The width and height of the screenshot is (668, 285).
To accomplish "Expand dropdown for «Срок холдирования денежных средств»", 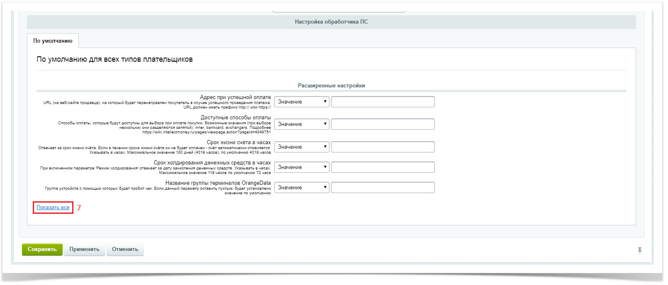I will 302,167.
